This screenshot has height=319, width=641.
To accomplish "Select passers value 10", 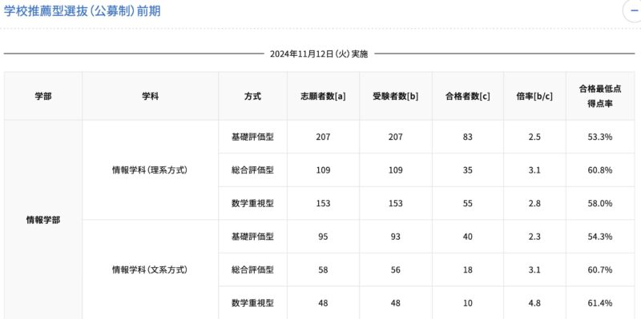I will (x=468, y=303).
